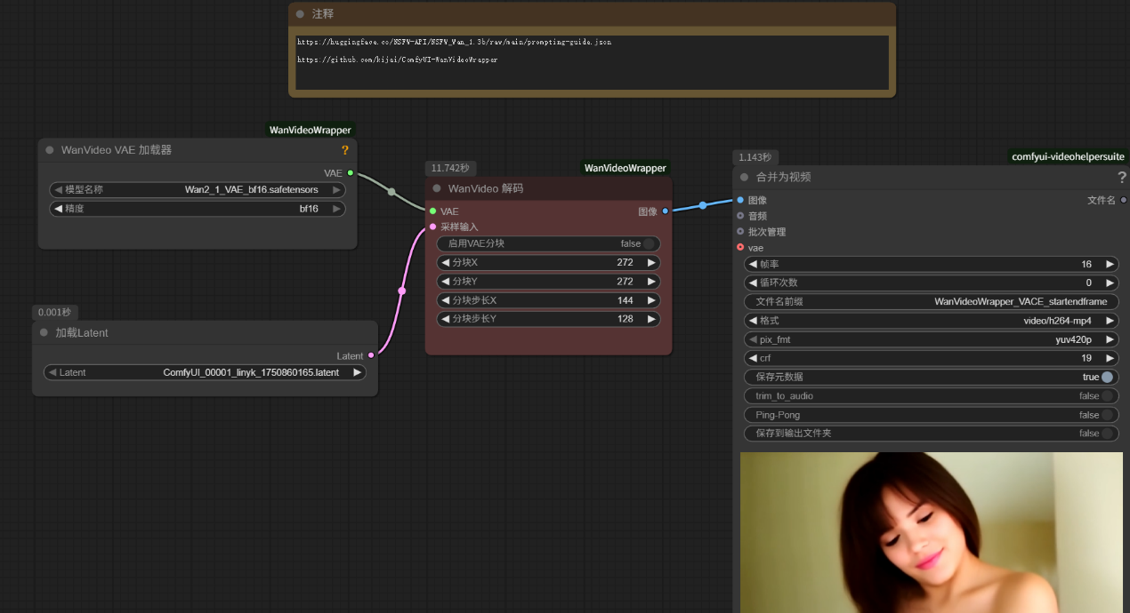Click the 图像 output port on WanVideo 解码
Image resolution: width=1130 pixels, height=613 pixels.
pos(665,211)
